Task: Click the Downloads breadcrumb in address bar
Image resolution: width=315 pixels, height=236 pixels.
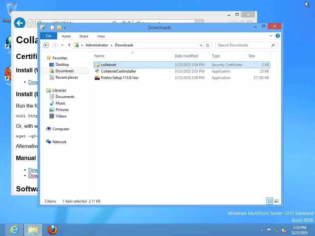Action: pyautogui.click(x=124, y=45)
